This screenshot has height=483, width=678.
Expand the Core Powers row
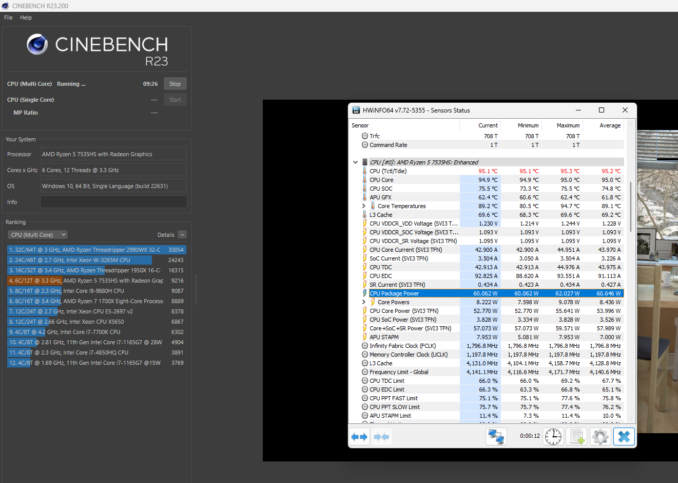click(x=364, y=302)
